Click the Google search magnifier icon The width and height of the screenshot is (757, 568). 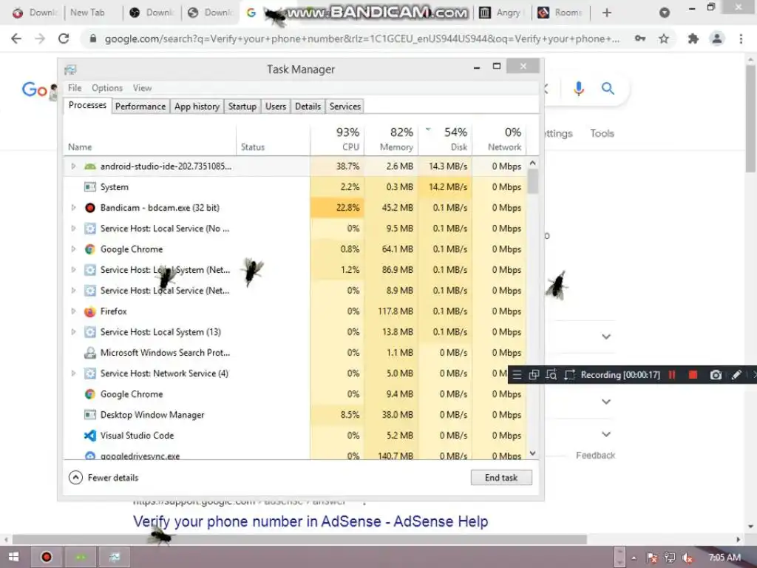click(608, 89)
